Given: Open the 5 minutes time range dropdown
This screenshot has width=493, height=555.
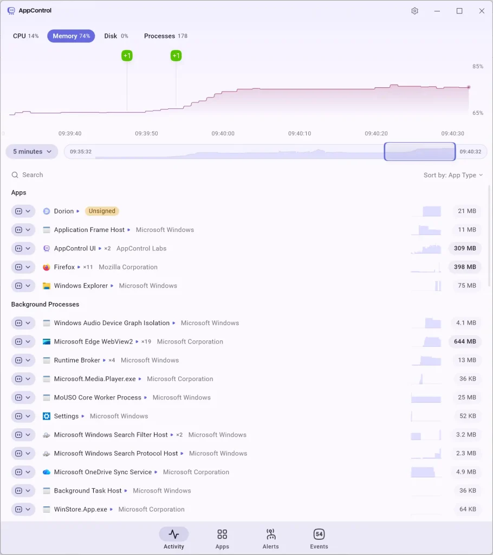Looking at the screenshot, I should (x=32, y=152).
